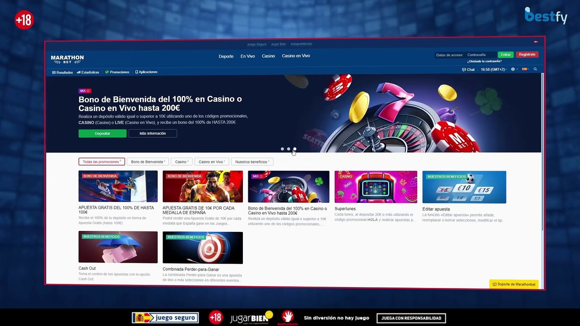Screen dimensions: 580x326
Task: Select the second banner carousel dot
Action: 288,149
